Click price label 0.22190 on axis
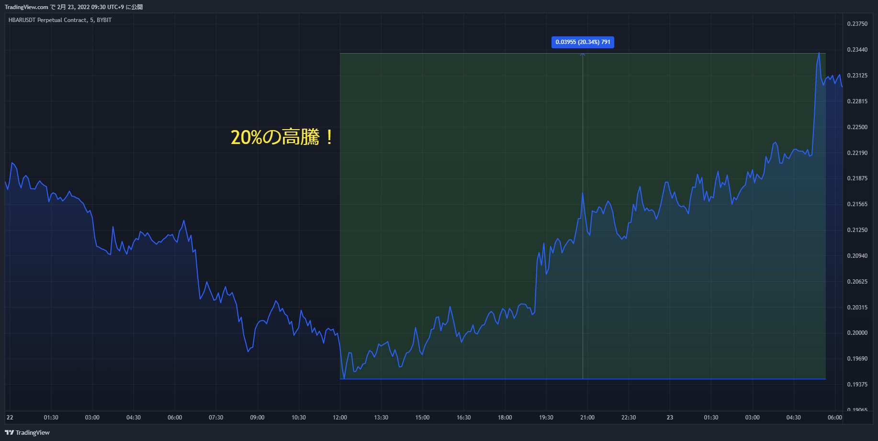Image resolution: width=878 pixels, height=441 pixels. tap(857, 153)
